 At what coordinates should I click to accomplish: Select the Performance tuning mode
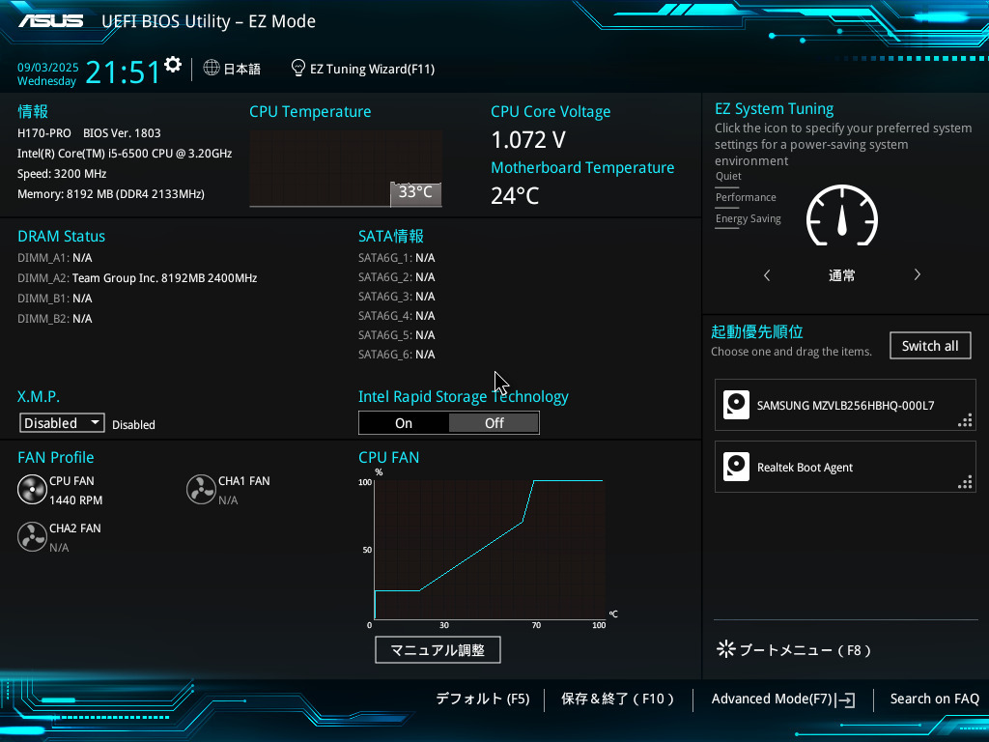tap(747, 197)
